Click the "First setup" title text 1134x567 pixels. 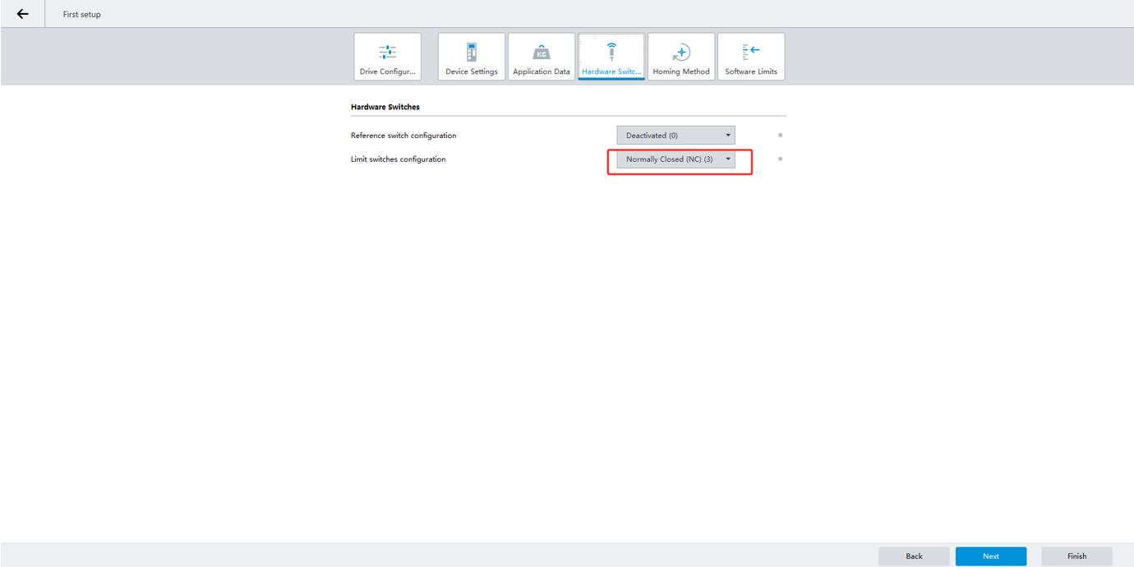(82, 15)
